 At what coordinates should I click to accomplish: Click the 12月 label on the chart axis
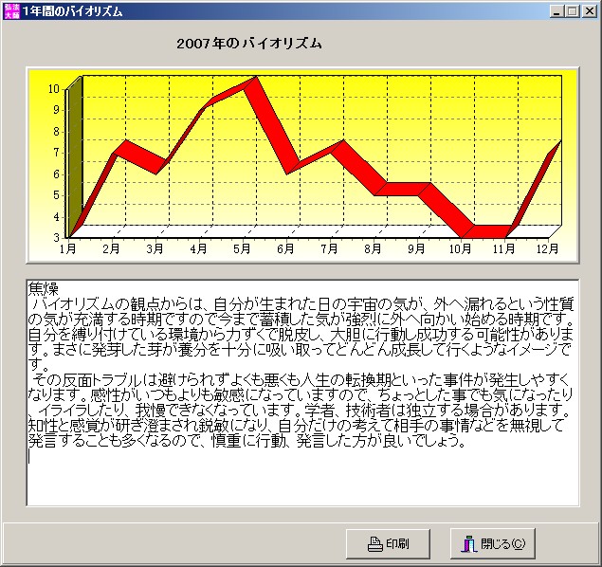547,248
